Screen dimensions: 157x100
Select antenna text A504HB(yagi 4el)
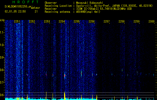88,12
